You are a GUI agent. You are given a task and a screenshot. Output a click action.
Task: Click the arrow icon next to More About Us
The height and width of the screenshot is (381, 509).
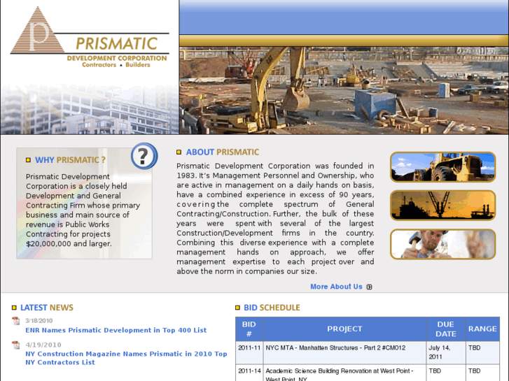(x=369, y=287)
